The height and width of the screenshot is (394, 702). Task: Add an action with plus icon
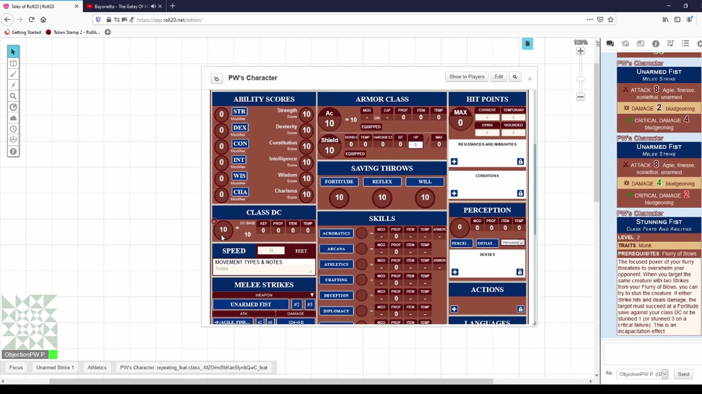point(454,309)
